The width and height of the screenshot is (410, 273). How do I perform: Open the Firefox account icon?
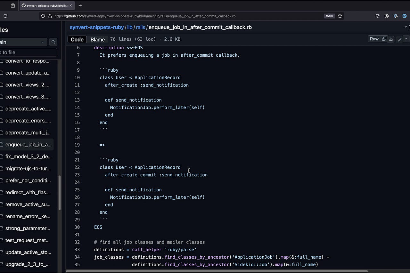(x=387, y=16)
